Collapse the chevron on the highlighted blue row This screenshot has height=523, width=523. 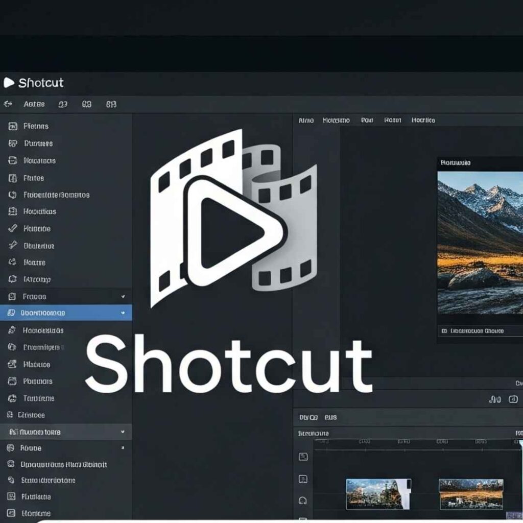tap(123, 313)
